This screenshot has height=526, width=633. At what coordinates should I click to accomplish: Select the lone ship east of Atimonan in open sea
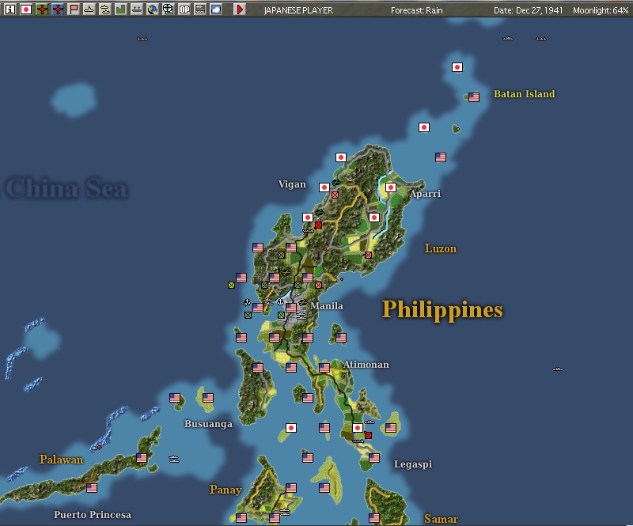click(x=558, y=369)
